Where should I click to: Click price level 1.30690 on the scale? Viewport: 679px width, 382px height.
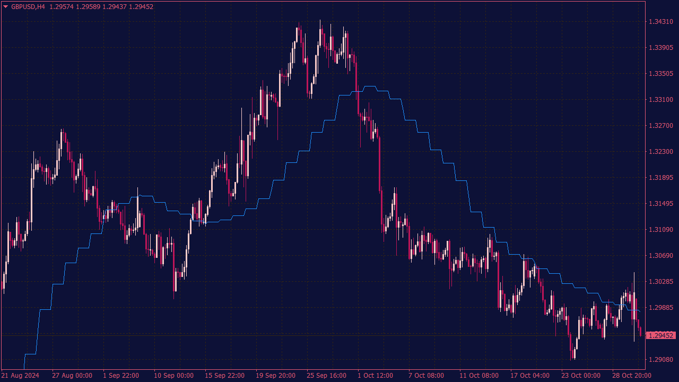point(661,256)
